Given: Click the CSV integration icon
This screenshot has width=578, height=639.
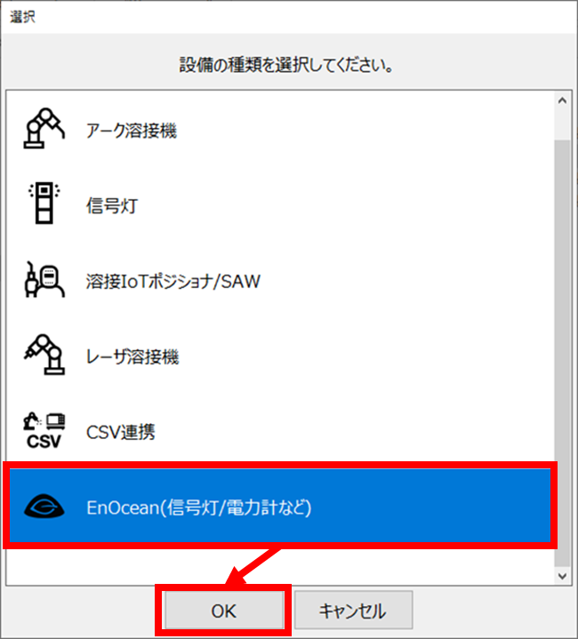Looking at the screenshot, I should [44, 430].
